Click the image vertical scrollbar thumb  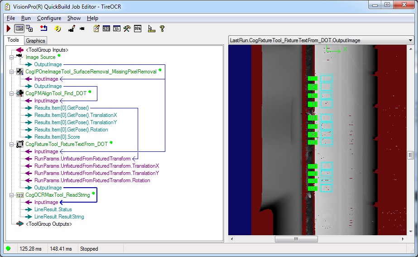(410, 155)
